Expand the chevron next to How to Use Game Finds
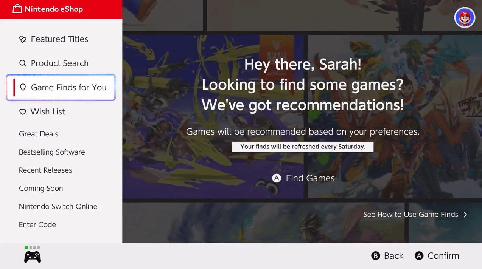 pyautogui.click(x=465, y=215)
